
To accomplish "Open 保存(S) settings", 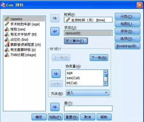I will coord(127,31).
